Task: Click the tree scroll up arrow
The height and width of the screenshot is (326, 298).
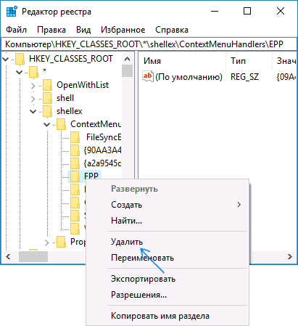Action: click(127, 59)
